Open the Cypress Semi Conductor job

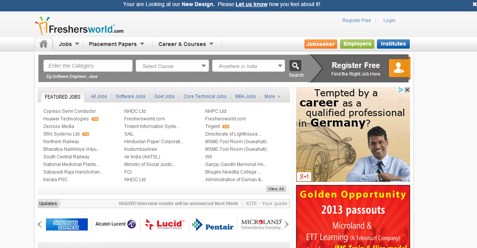point(70,111)
